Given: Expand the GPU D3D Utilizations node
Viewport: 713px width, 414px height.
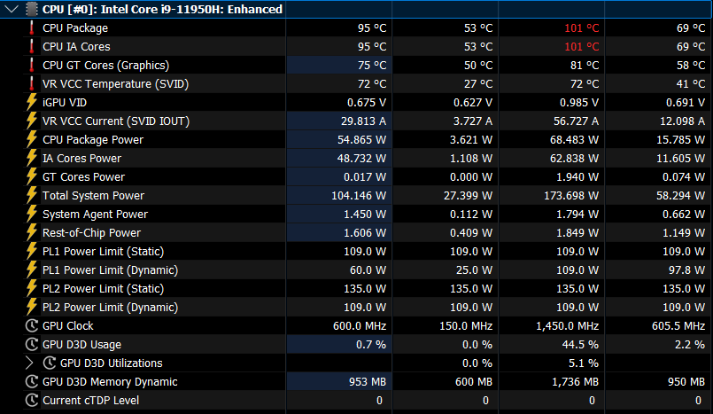Looking at the screenshot, I should (29, 363).
